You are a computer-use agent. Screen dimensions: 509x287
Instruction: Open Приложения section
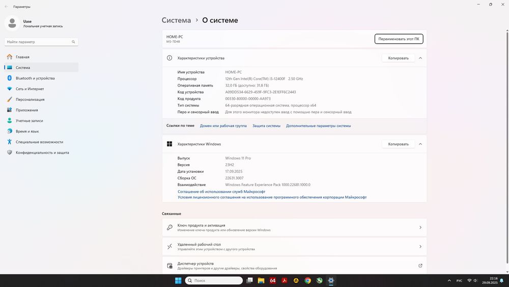(41, 110)
